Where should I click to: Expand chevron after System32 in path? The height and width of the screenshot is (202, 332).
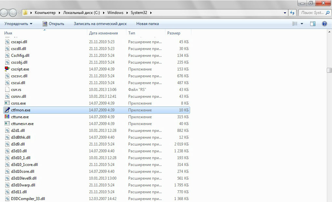[151, 13]
